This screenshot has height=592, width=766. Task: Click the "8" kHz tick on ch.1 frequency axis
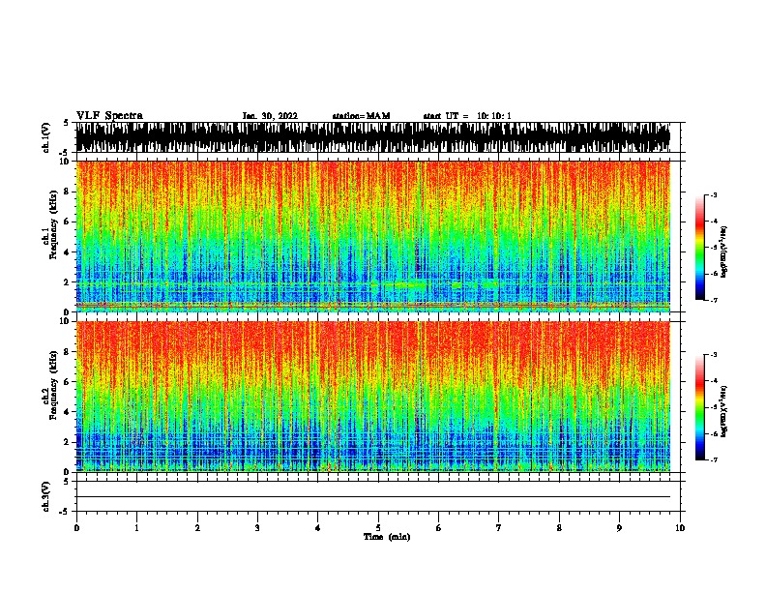pyautogui.click(x=67, y=192)
